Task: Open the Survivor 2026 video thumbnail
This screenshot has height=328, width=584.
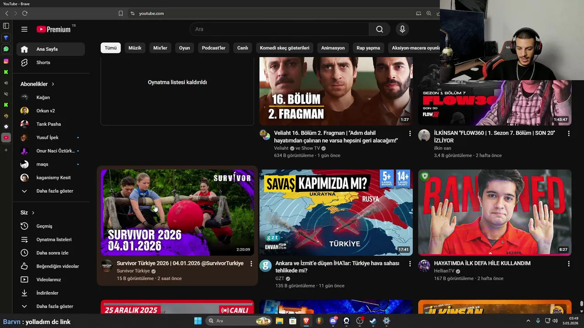Action: point(177,213)
